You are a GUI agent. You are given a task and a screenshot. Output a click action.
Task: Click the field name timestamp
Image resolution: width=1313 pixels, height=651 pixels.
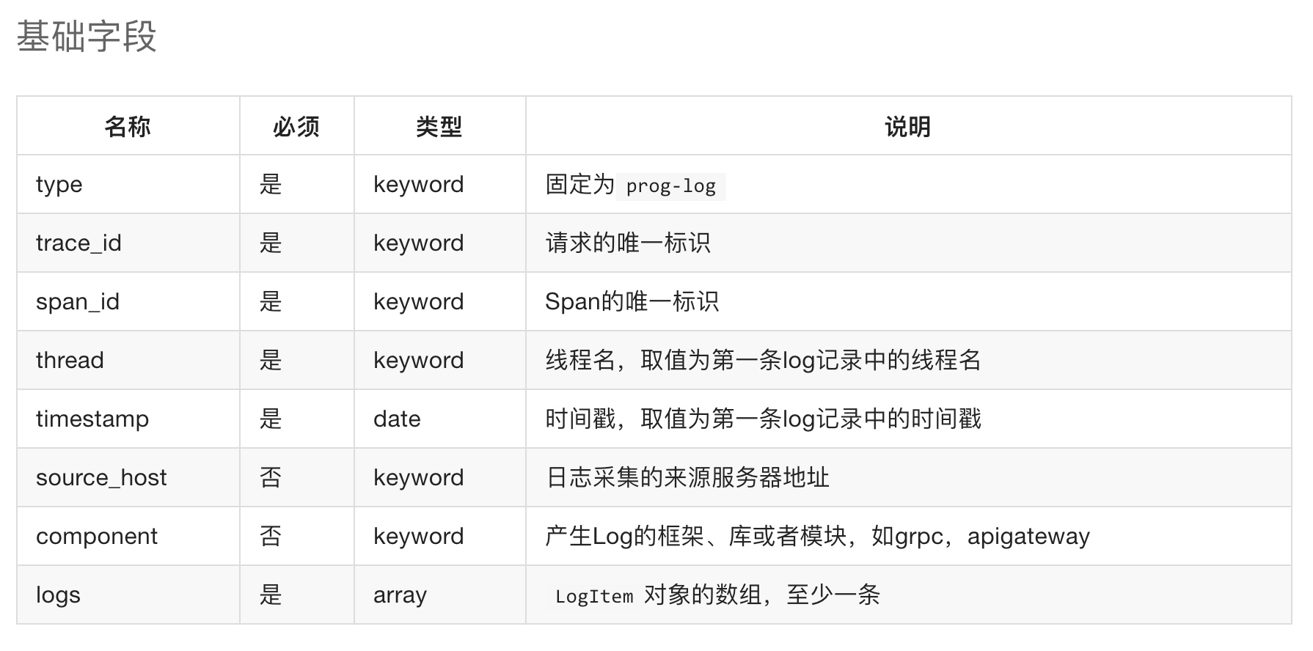point(92,419)
